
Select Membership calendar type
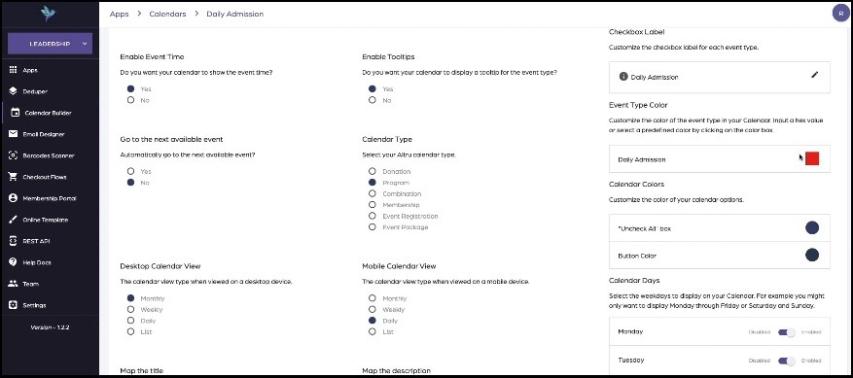pos(373,205)
